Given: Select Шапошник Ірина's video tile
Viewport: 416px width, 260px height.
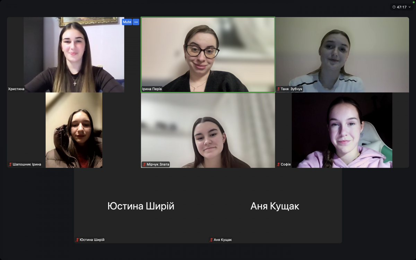Looking at the screenshot, I should [74, 130].
